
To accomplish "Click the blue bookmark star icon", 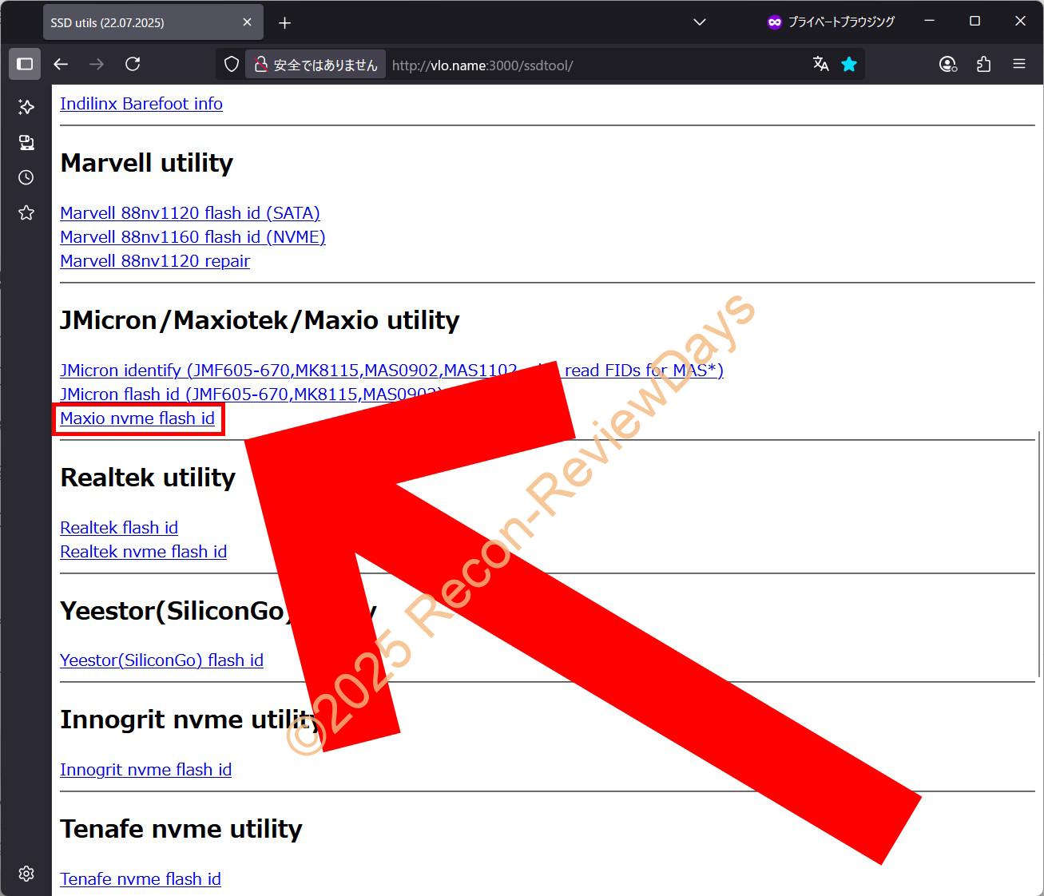I will point(849,64).
